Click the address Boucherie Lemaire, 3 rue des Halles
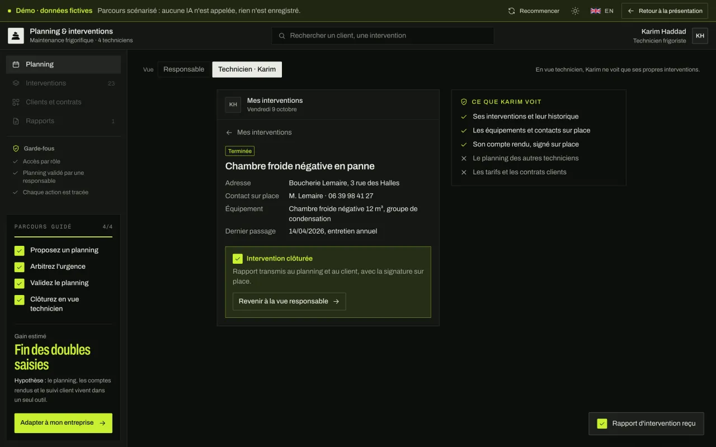Screen dimensions: 716x447 [344, 183]
